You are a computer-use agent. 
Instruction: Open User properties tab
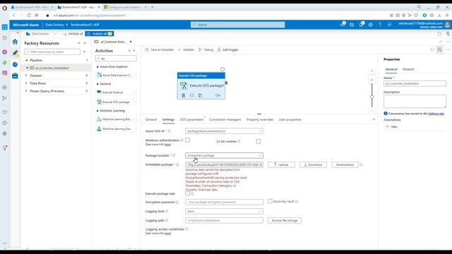pos(290,119)
